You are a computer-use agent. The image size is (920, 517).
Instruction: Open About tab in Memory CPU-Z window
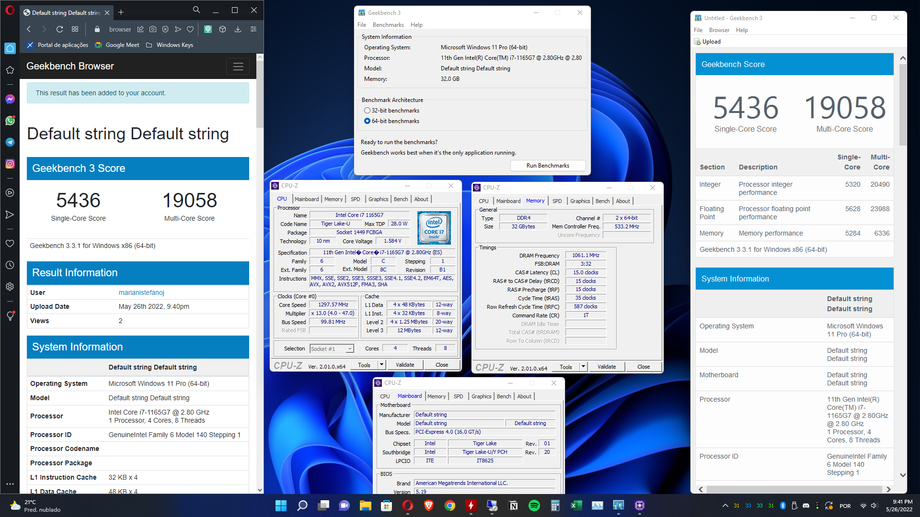coord(623,201)
